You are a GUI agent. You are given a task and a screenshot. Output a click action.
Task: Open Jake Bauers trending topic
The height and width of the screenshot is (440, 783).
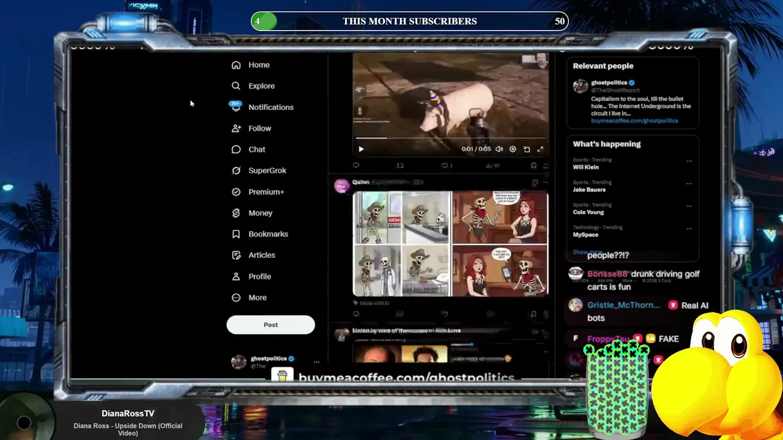[x=589, y=189]
